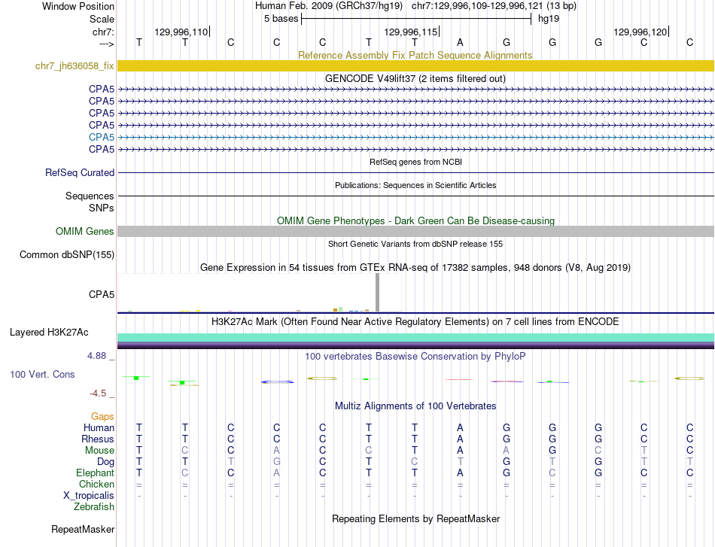Click the tall gray GTEx expression bar
715x547 pixels.
[377, 293]
